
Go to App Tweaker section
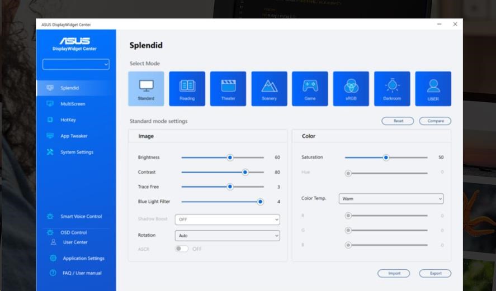[x=74, y=136]
